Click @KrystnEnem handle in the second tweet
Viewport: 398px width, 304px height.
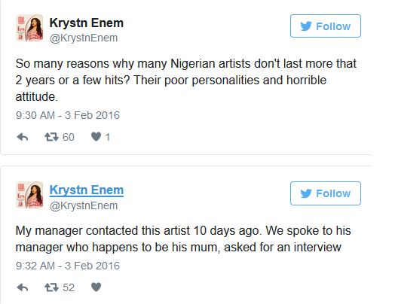click(x=84, y=205)
